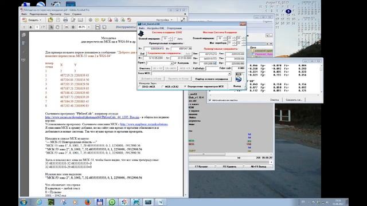Click the gear settings icon in Acrobat toolbar

tap(90, 20)
